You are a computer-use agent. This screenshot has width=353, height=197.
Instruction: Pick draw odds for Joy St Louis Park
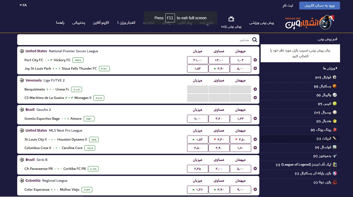coord(219,69)
